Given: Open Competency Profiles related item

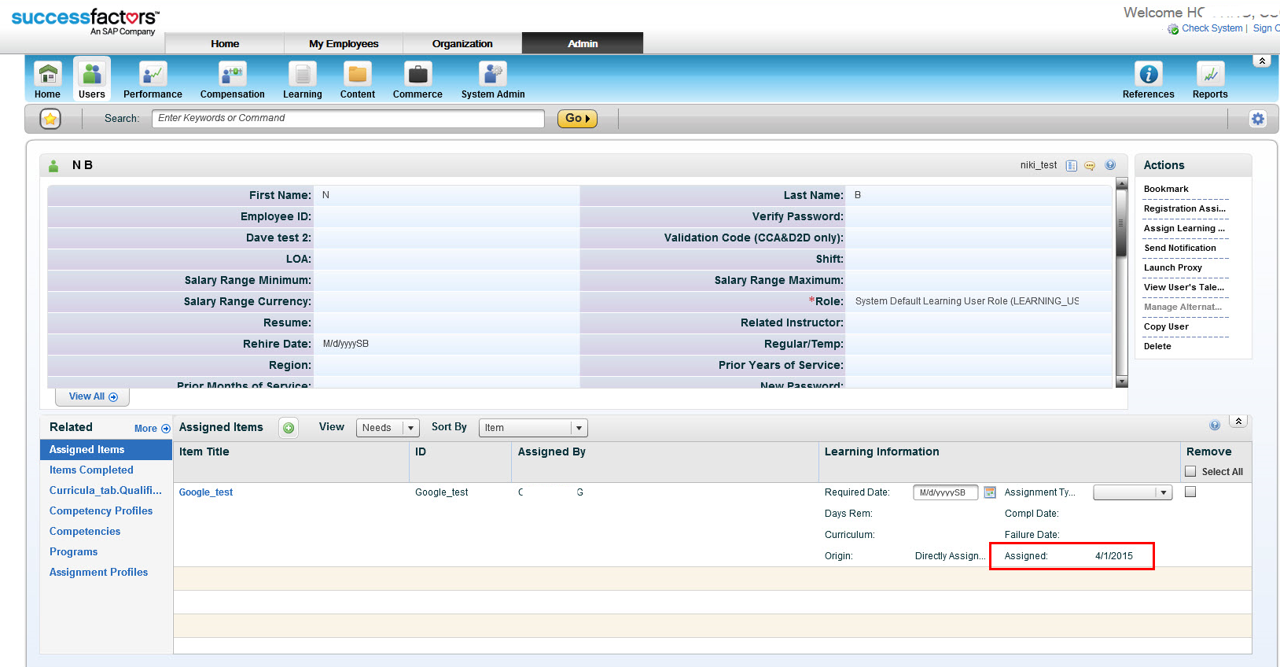Looking at the screenshot, I should (x=101, y=511).
